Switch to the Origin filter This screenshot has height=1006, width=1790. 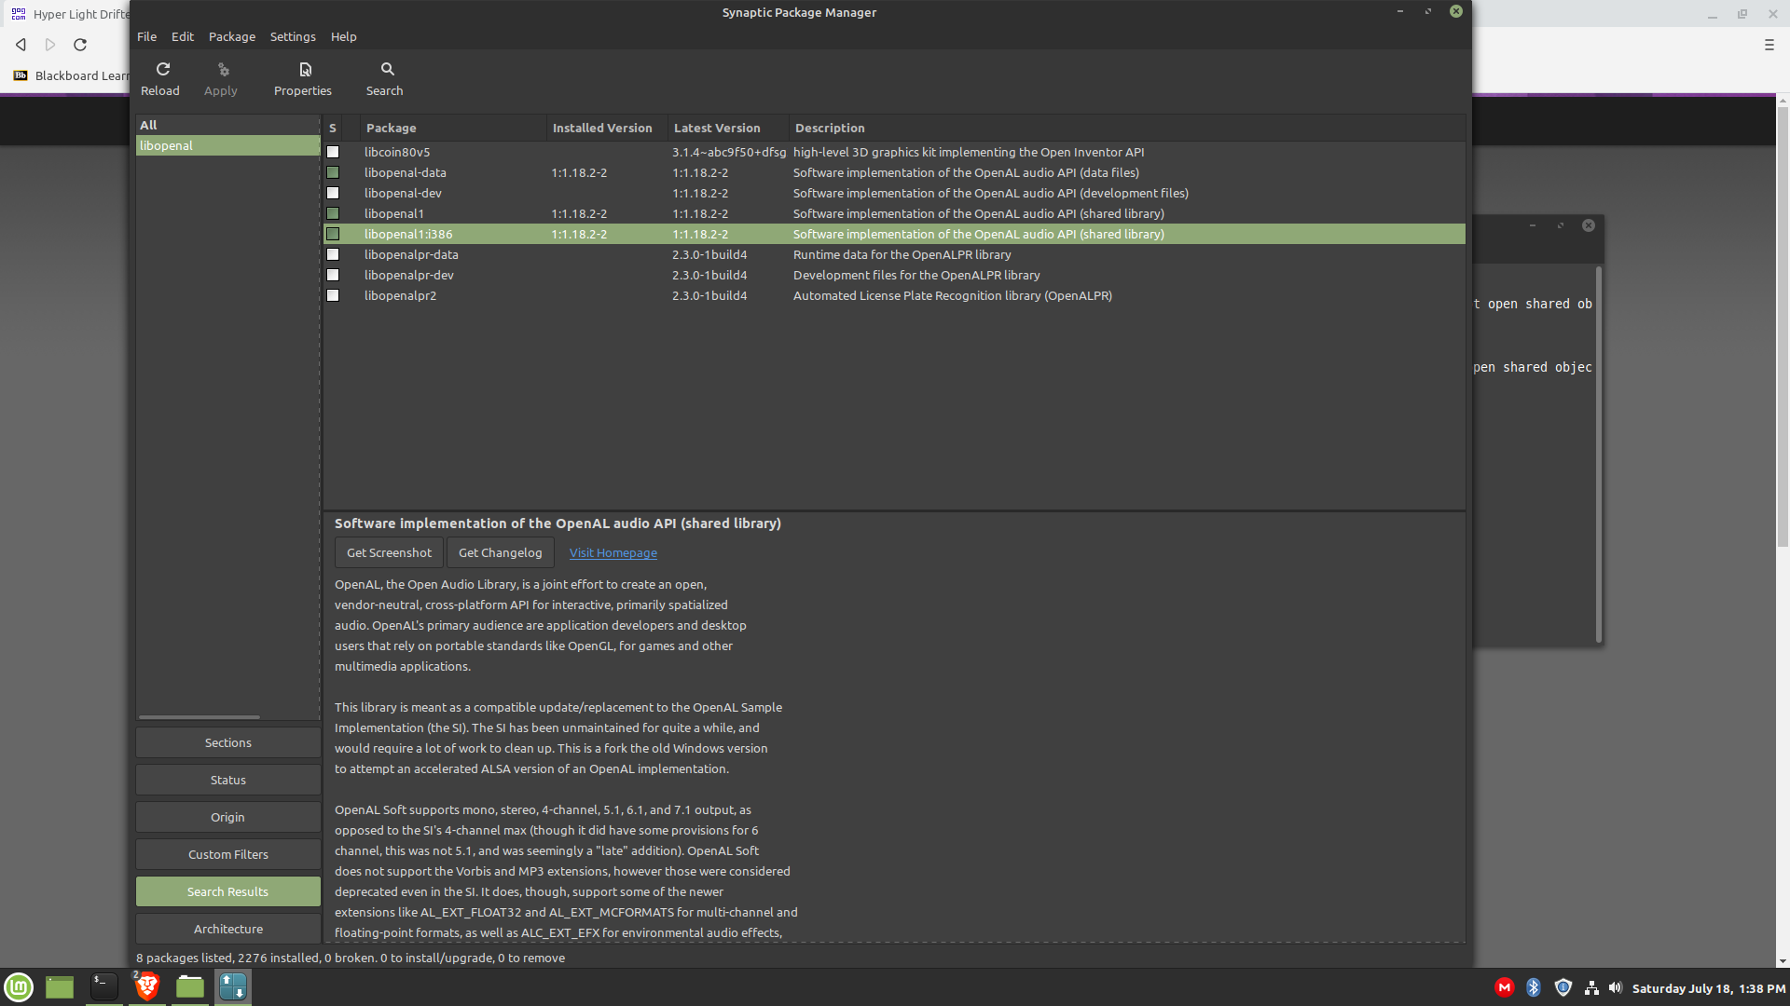[x=227, y=817]
